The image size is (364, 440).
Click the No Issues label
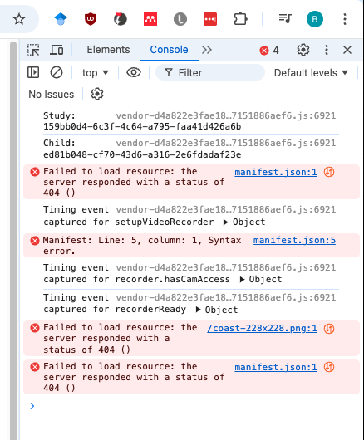52,95
